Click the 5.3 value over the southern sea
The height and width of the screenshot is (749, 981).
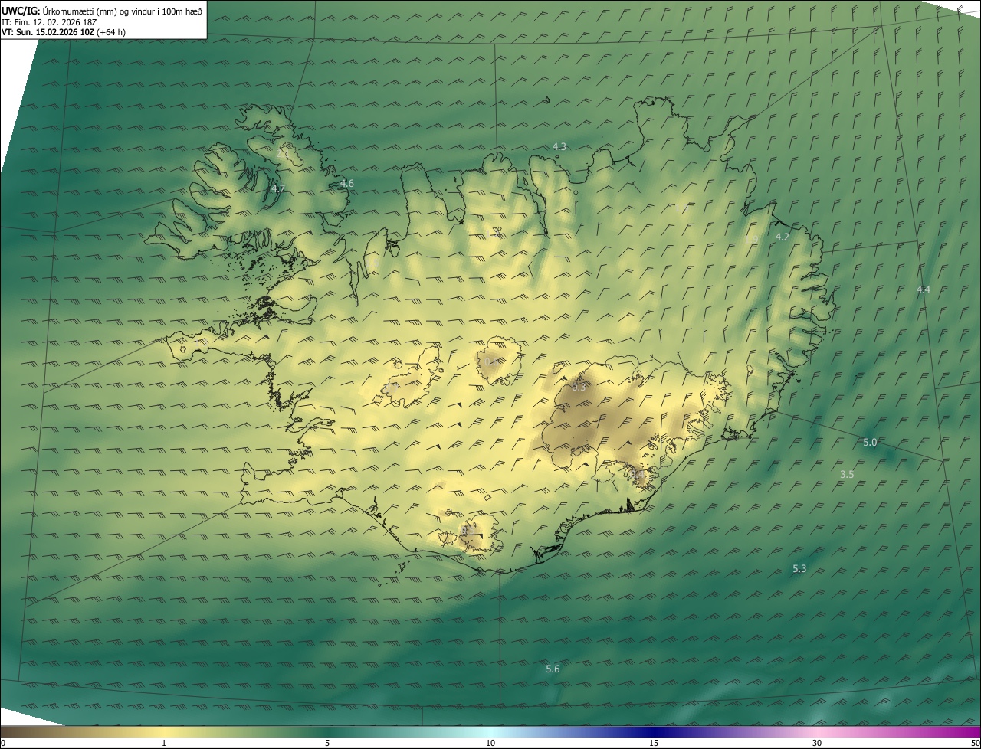coord(799,568)
